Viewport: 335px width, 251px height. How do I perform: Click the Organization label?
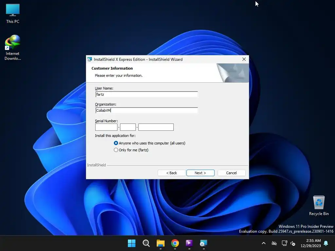(106, 104)
